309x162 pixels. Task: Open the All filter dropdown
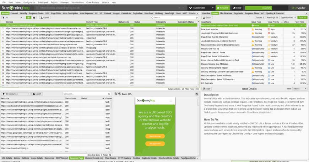(x=12, y=17)
